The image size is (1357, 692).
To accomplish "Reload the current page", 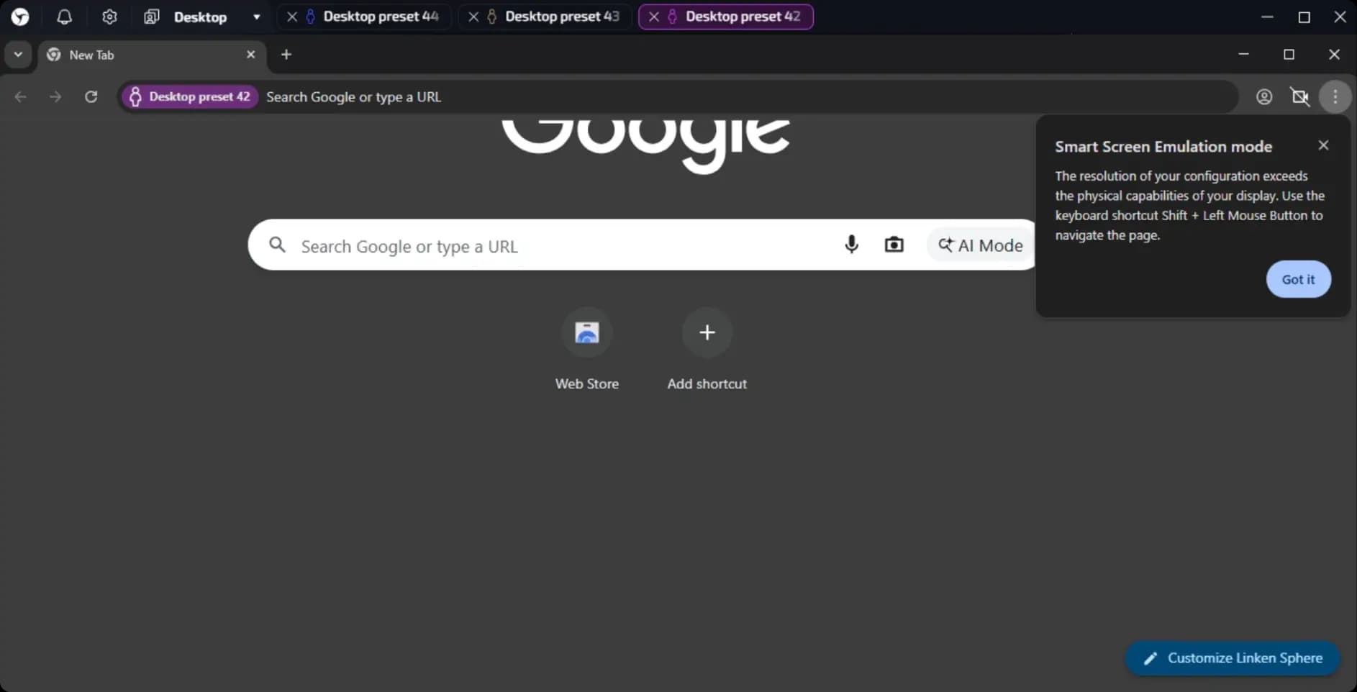I will (x=91, y=96).
